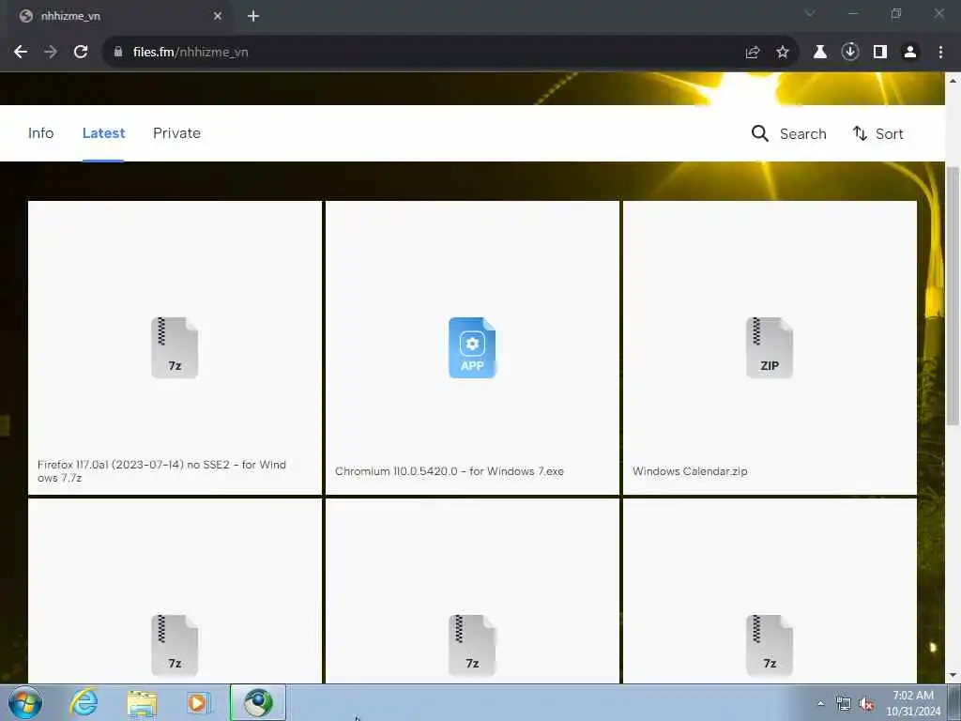Viewport: 961px width, 721px height.
Task: Open Windows Media Player from taskbar
Action: pyautogui.click(x=198, y=702)
